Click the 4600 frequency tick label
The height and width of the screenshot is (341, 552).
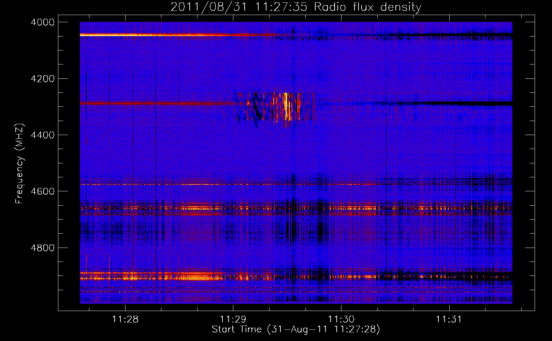click(43, 191)
